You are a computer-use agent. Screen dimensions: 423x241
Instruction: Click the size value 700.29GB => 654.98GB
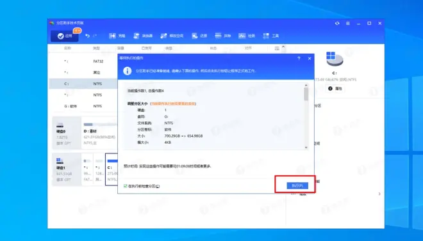tap(183, 136)
